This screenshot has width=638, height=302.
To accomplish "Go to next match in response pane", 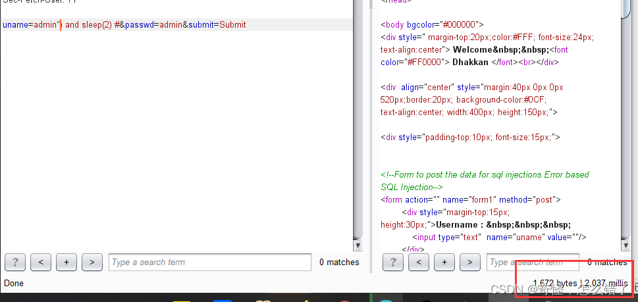I will click(470, 262).
